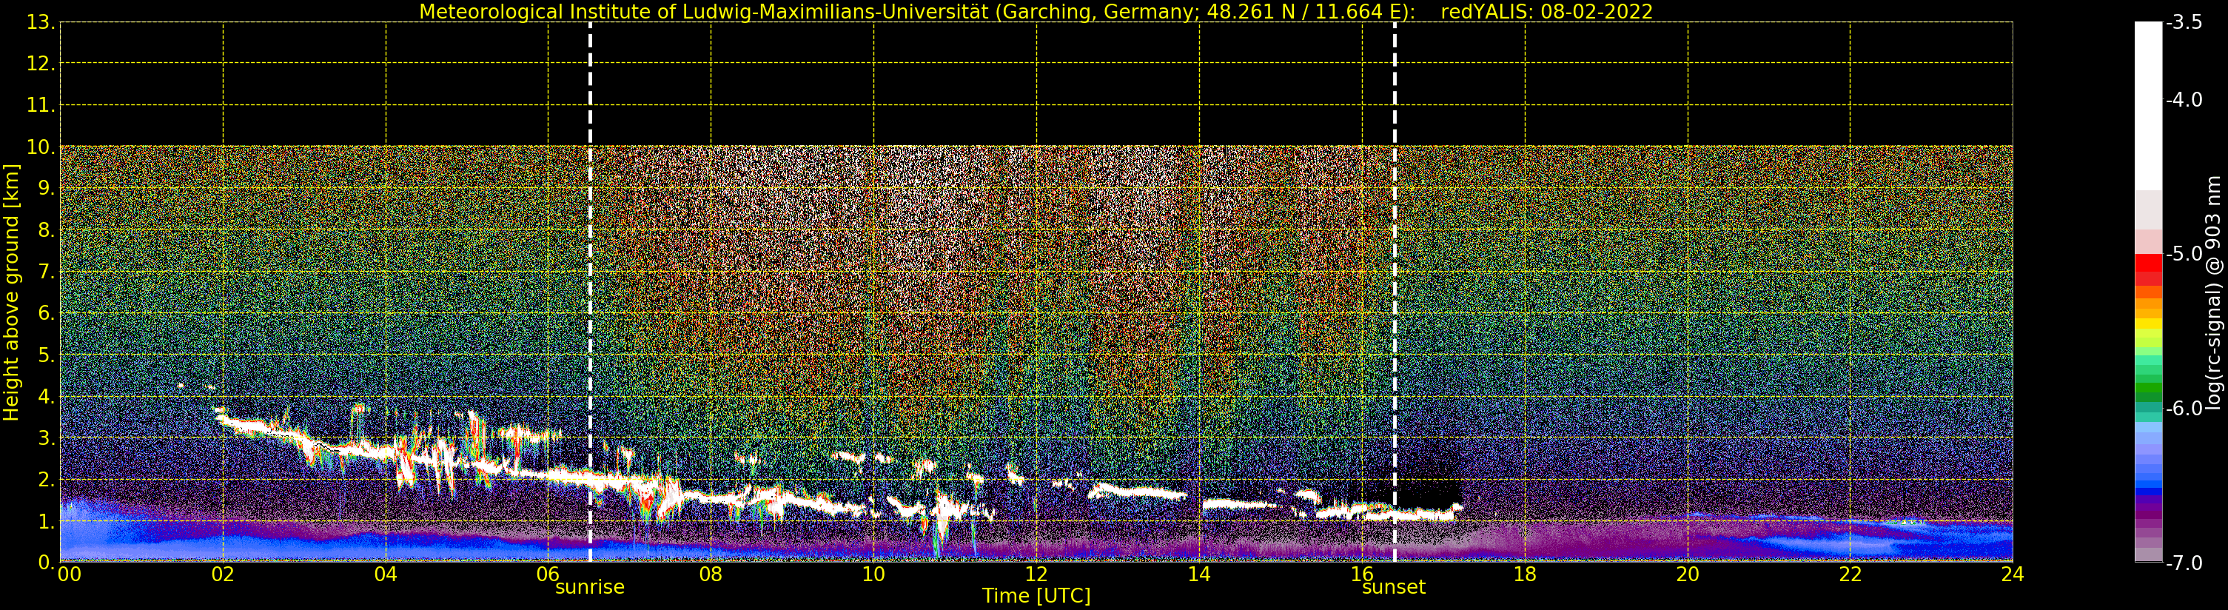Click the height axis tick '4.'

click(x=46, y=397)
